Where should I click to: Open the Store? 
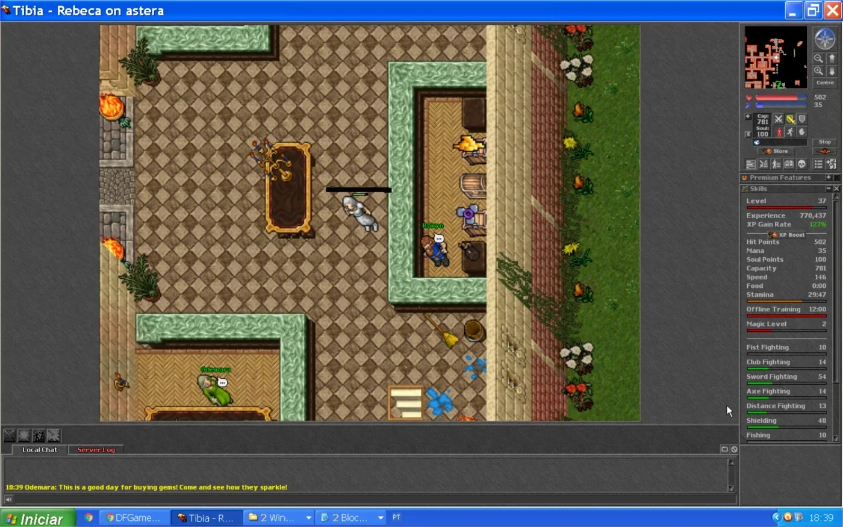click(x=776, y=151)
